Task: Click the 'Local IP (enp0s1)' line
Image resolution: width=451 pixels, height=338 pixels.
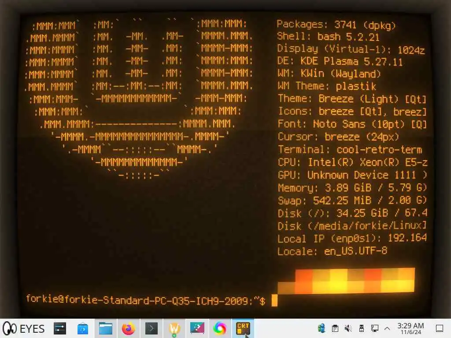Action: pos(352,238)
